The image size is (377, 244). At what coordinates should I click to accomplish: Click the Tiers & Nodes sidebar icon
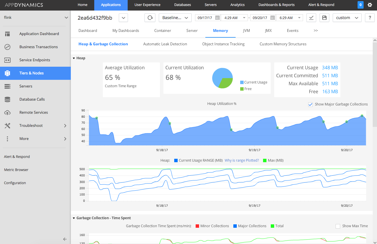click(7, 73)
